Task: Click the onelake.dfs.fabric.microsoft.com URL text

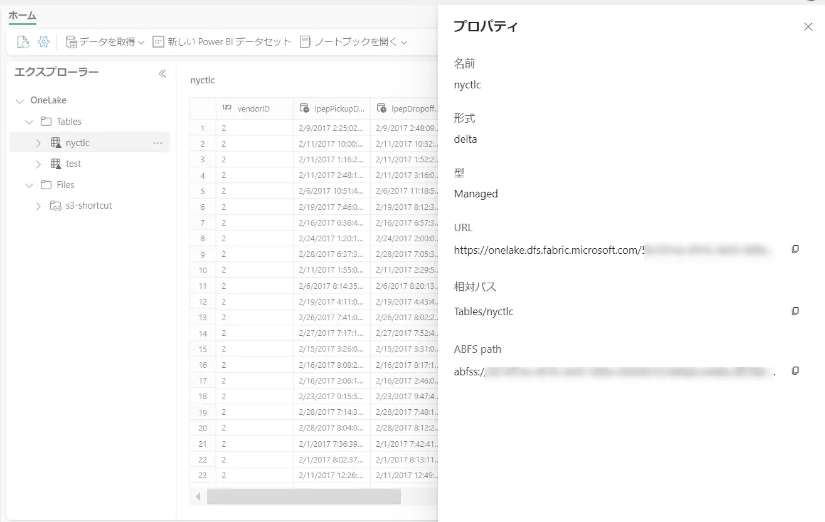Action: [x=549, y=250]
